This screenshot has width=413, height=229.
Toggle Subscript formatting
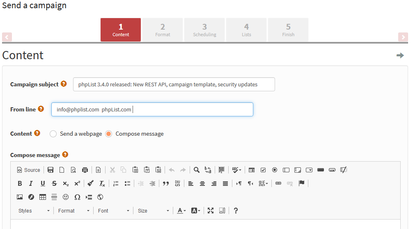click(66, 183)
